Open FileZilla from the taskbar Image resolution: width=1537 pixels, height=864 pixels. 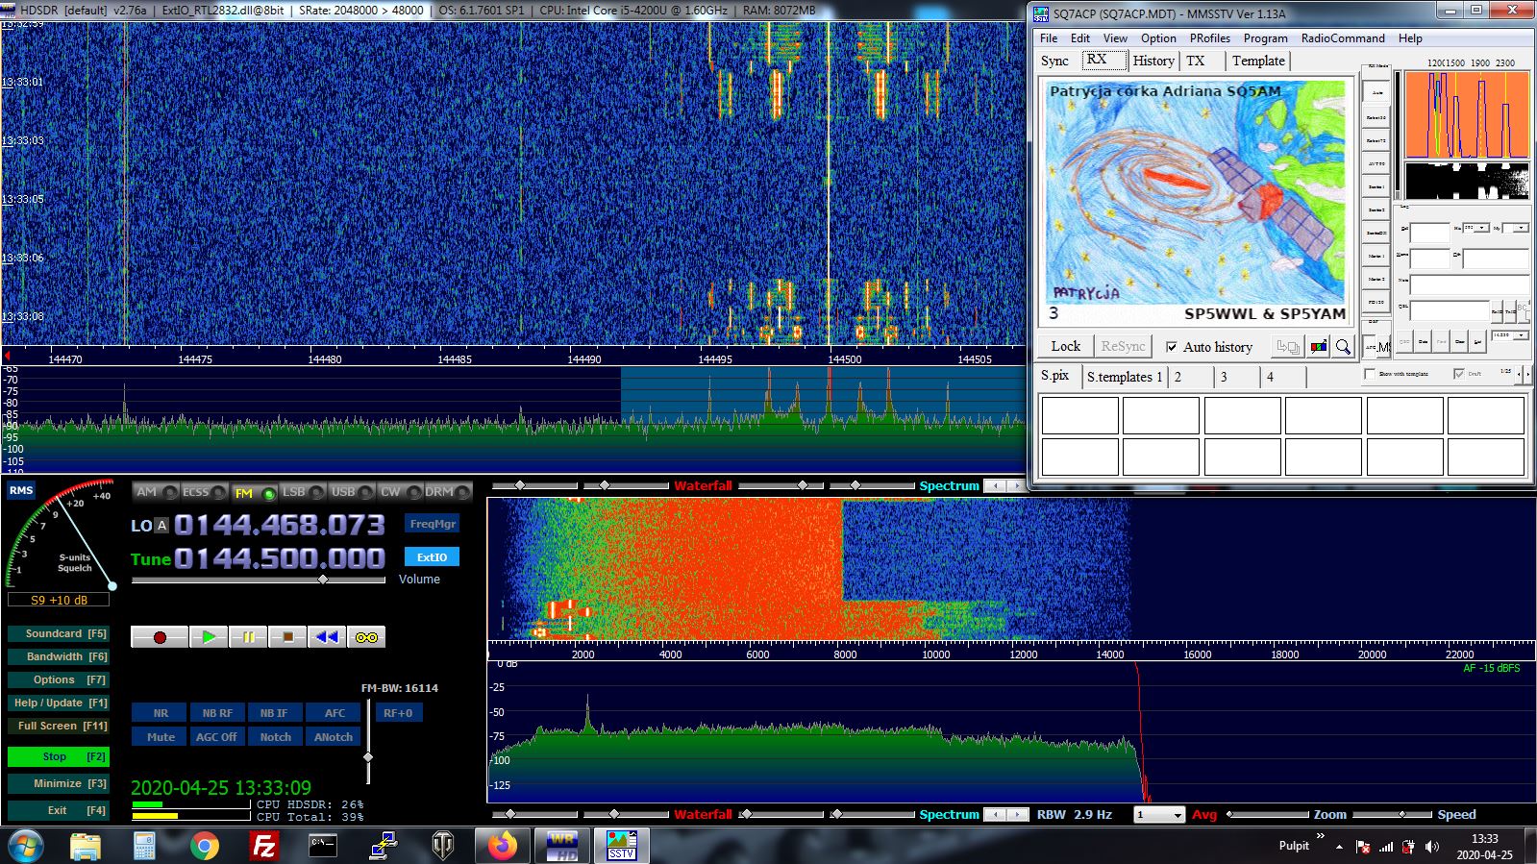coord(263,846)
